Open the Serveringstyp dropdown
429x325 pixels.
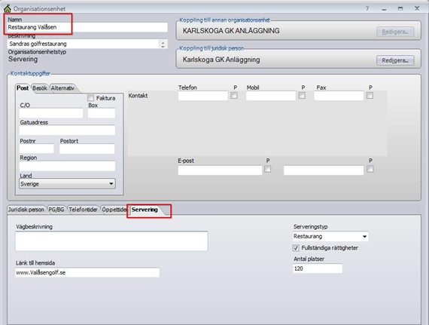(x=330, y=236)
